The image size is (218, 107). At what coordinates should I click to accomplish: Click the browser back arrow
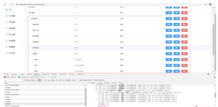[5, 5]
